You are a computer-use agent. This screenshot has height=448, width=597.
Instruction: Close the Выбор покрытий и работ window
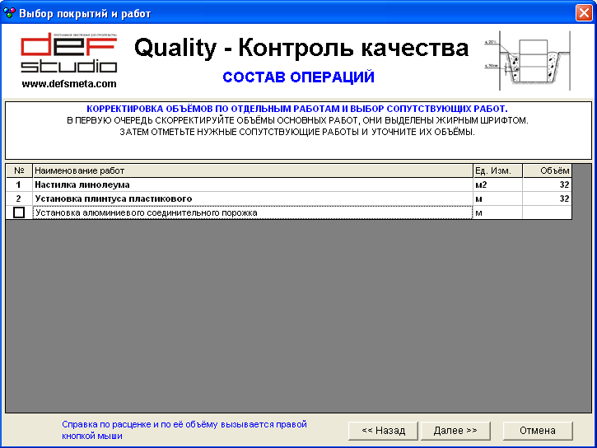pyautogui.click(x=583, y=13)
